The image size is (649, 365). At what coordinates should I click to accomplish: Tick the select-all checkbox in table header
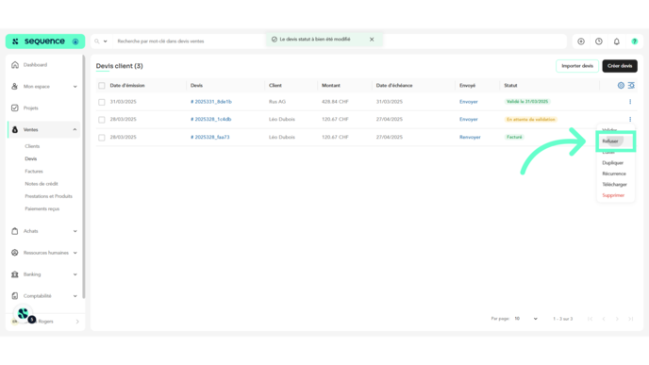[102, 86]
